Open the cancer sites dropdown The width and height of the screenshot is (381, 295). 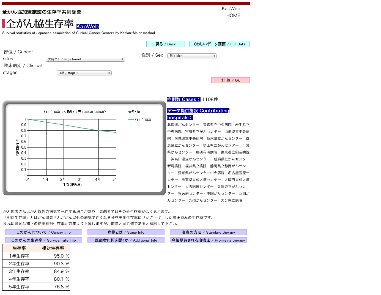85,59
